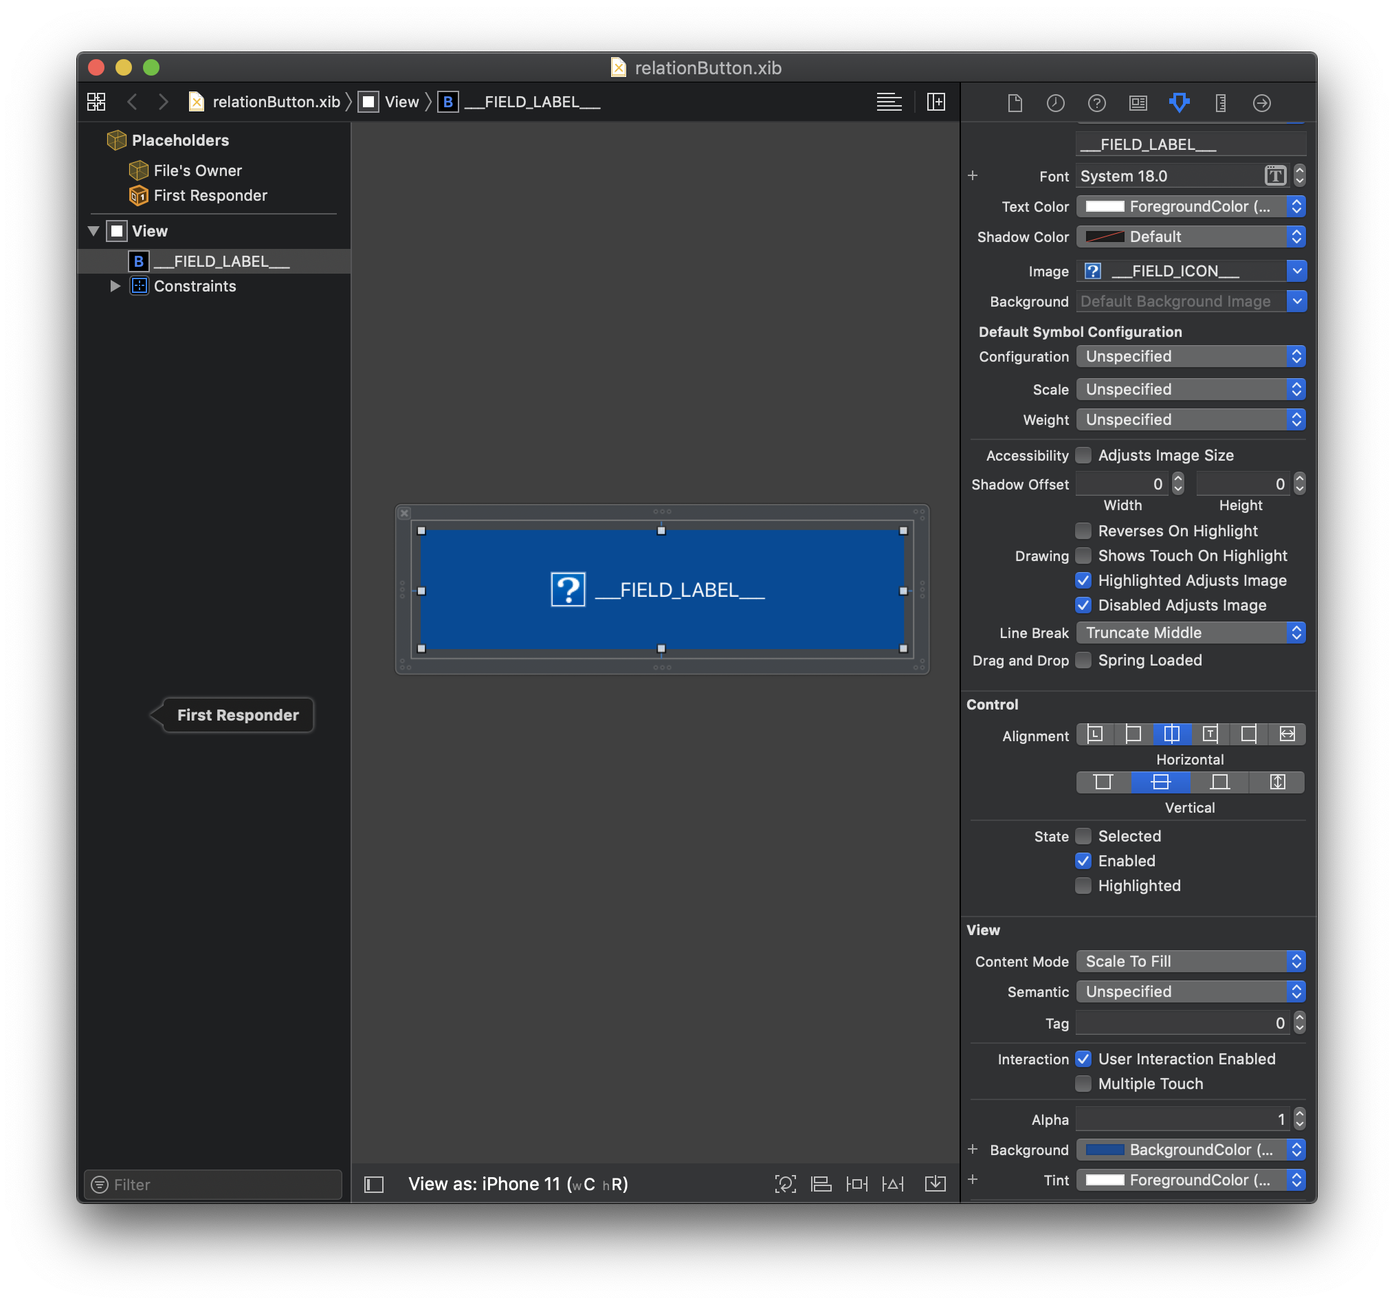This screenshot has width=1394, height=1305.
Task: Uncheck Highlighted Adjusts Image
Action: point(1083,580)
